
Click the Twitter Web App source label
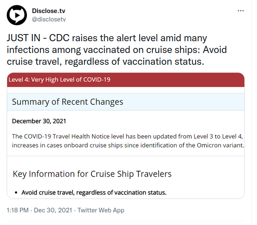tap(101, 210)
